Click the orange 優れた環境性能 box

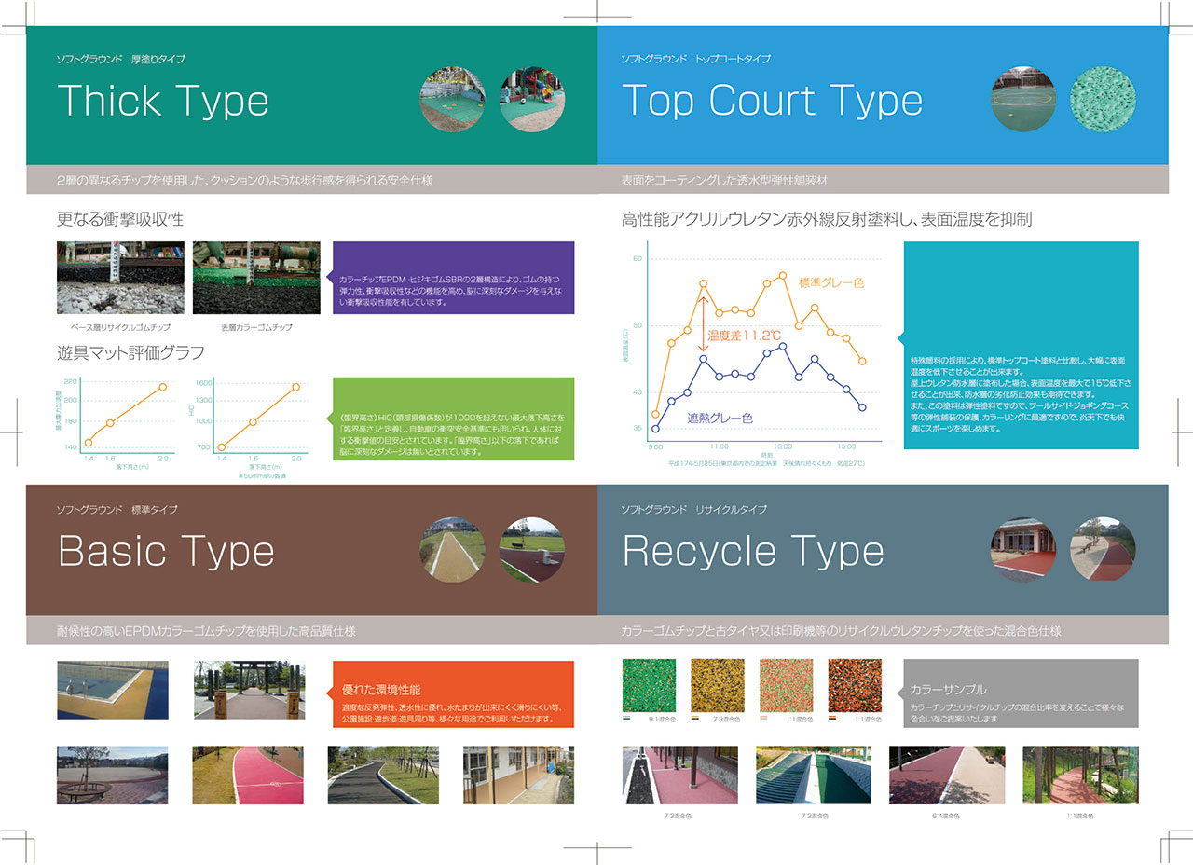(453, 695)
